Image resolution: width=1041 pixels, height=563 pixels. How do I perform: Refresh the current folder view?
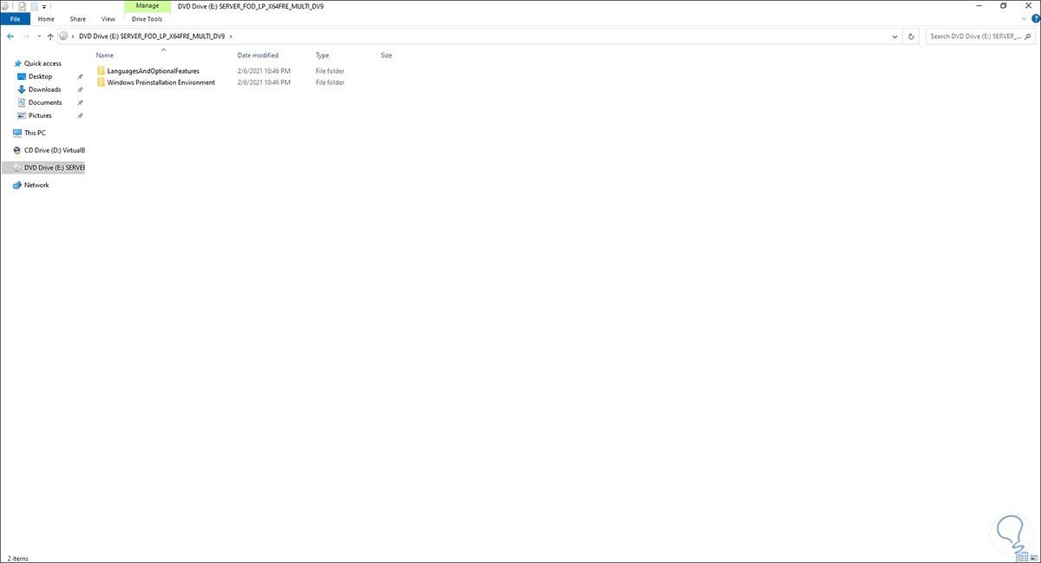909,36
